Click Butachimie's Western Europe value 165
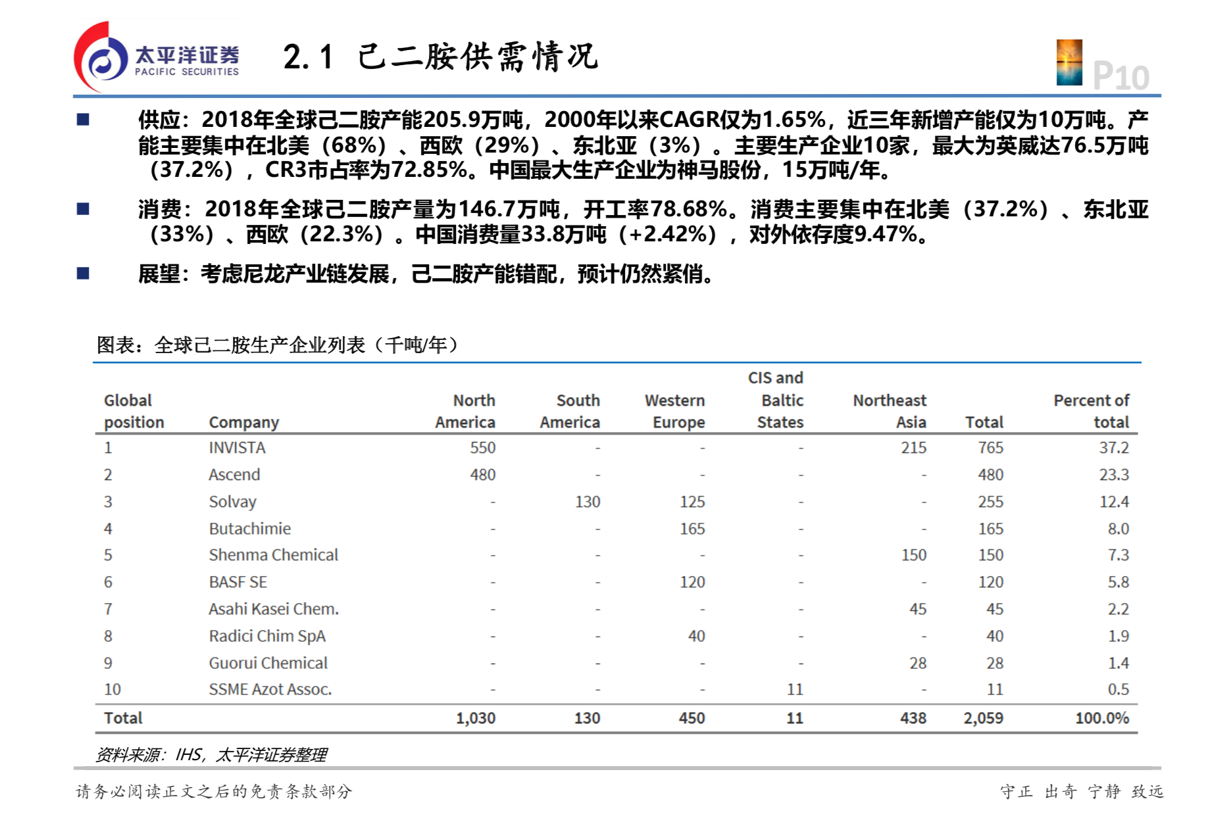Viewport: 1229px width, 826px height. pos(692,529)
